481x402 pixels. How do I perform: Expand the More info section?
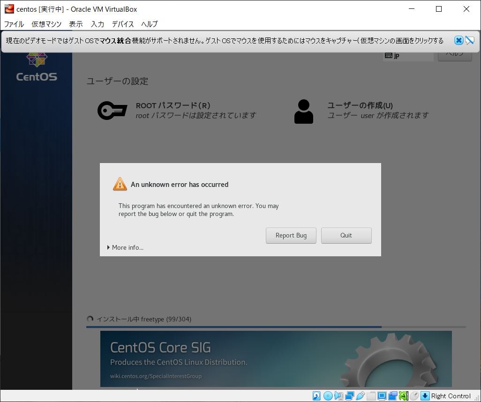(x=126, y=247)
